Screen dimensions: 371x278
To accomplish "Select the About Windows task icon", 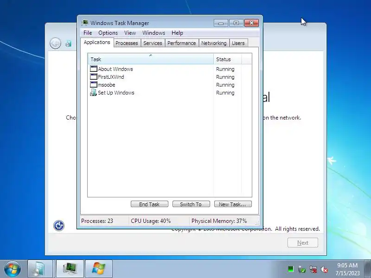I will click(94, 69).
